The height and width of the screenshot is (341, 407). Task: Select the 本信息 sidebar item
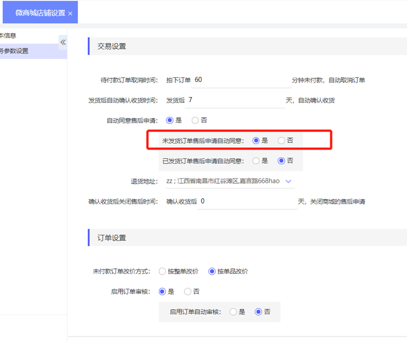pyautogui.click(x=9, y=35)
